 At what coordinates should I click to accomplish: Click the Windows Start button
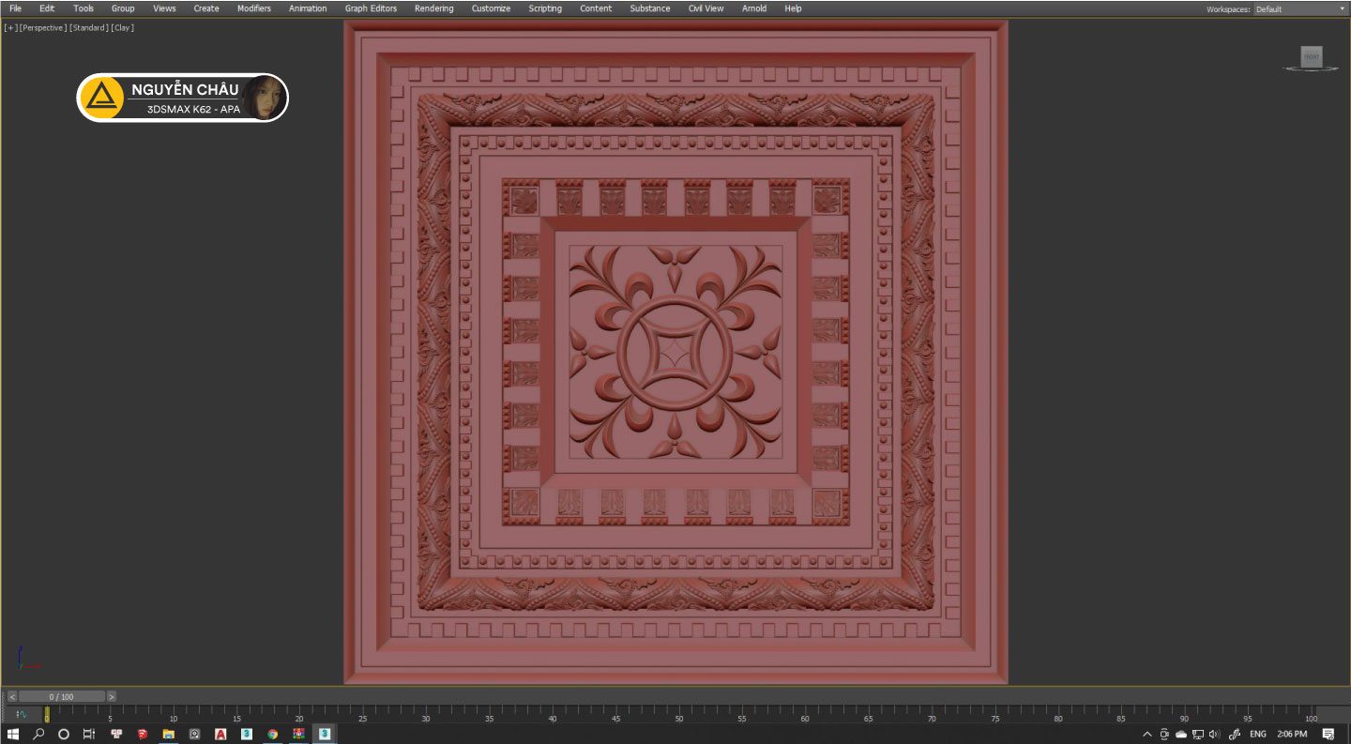13,734
